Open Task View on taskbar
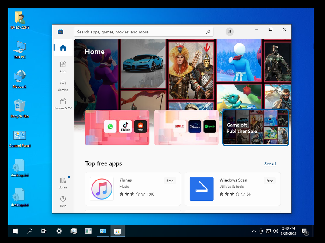This screenshot has width=325, height=243. (44, 231)
